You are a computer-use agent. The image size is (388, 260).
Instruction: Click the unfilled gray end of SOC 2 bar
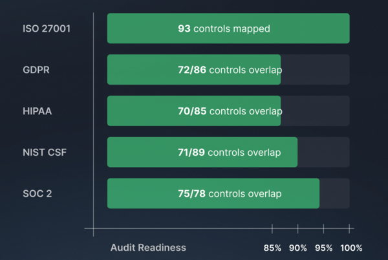pyautogui.click(x=334, y=193)
